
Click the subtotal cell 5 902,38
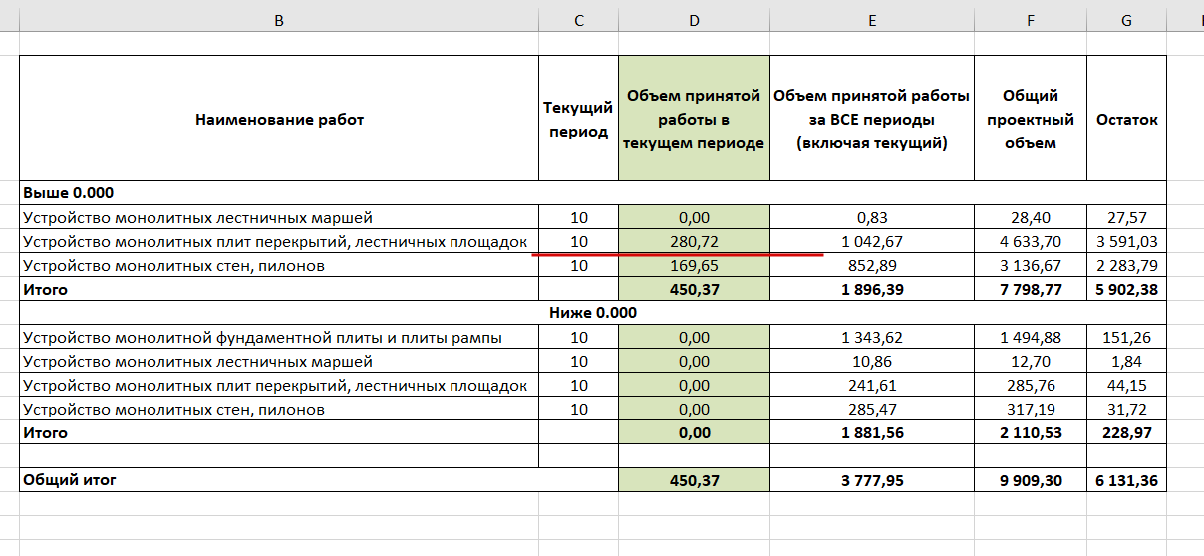[1126, 290]
